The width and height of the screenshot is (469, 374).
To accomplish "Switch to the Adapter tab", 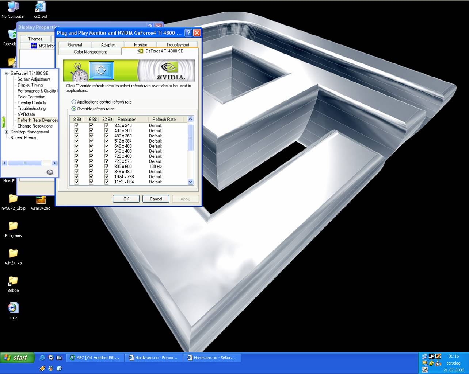I will (108, 45).
